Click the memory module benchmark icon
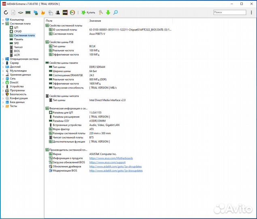Image resolution: width=257 pixels, height=219 pixels. [x=28, y=13]
